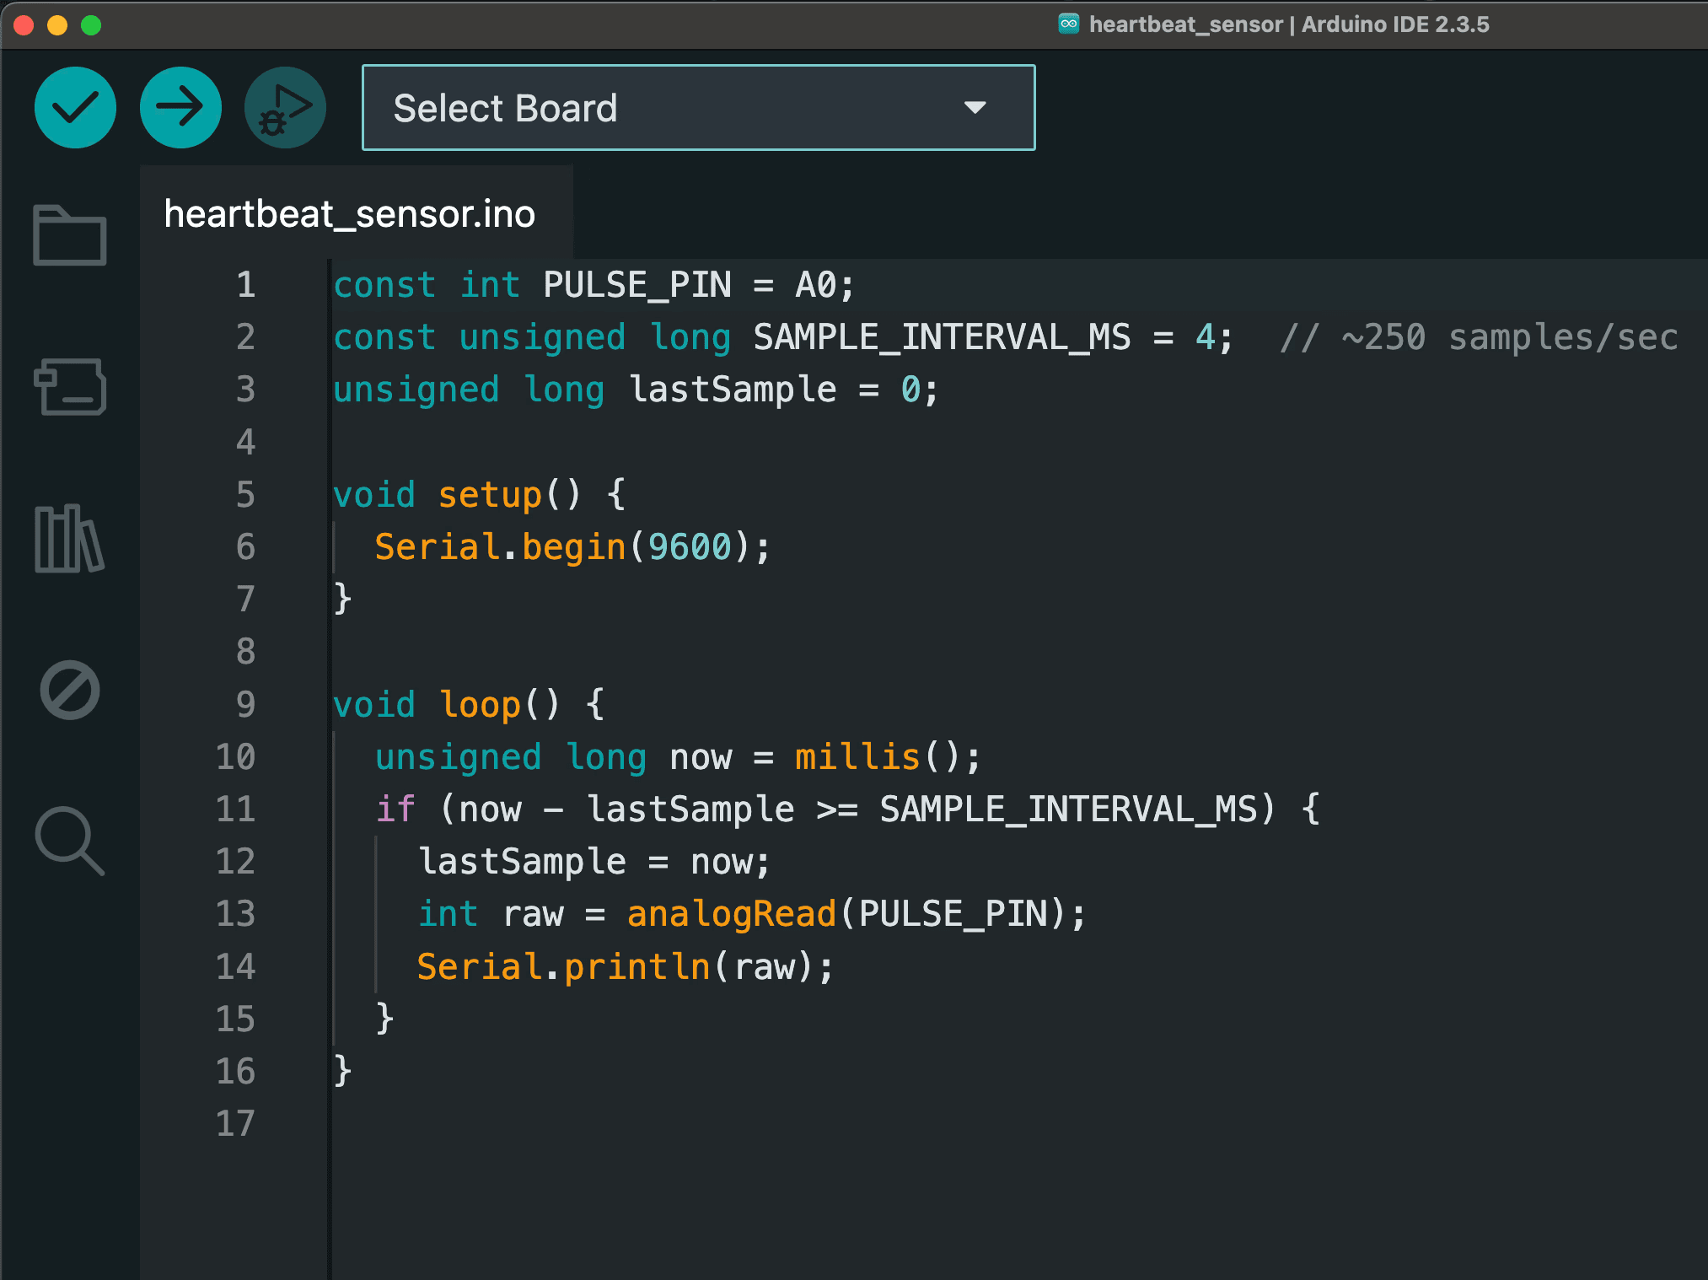Click the yellow minimize window button
Viewport: 1708px width, 1280px height.
click(57, 25)
